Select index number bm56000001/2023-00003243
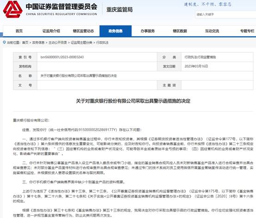The image size is (256, 218). click(62, 57)
